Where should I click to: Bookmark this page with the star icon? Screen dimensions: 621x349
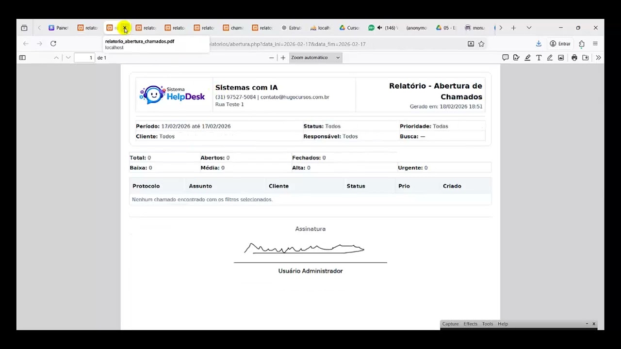click(x=481, y=44)
